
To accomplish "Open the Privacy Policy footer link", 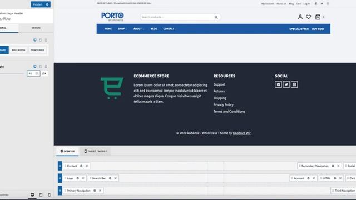I will click(x=223, y=105).
